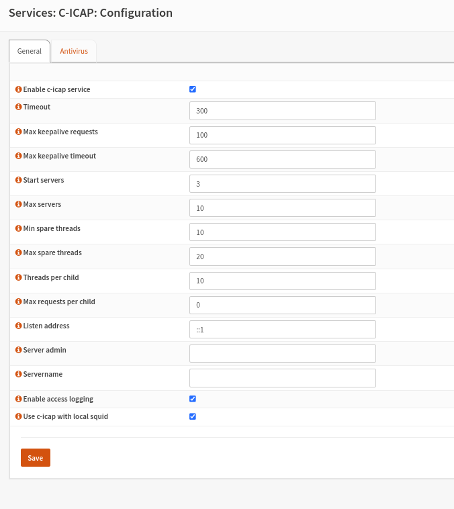This screenshot has width=454, height=509.
Task: Open help icon for Start servers
Action: coord(18,180)
